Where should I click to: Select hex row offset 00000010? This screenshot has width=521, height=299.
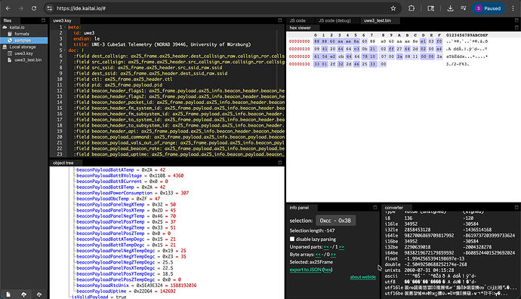(299, 49)
